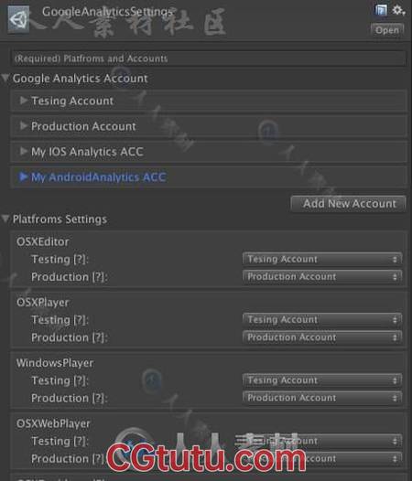Open OSXEditor Production account dropdown

tap(322, 277)
